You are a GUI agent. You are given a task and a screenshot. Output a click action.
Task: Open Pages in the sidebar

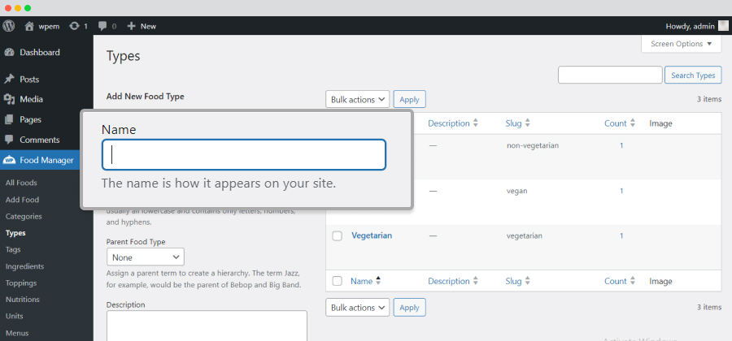pos(30,119)
